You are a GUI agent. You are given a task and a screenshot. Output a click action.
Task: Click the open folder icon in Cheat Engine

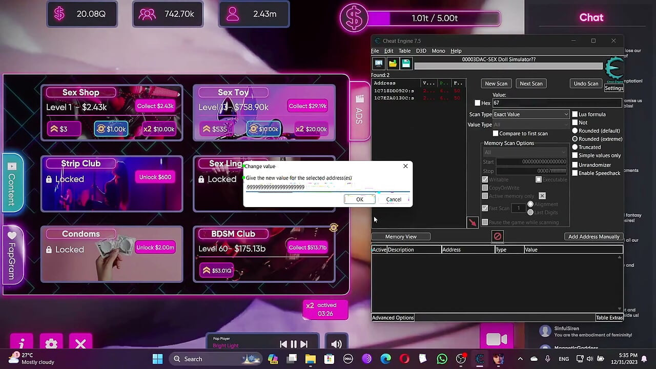tap(393, 64)
